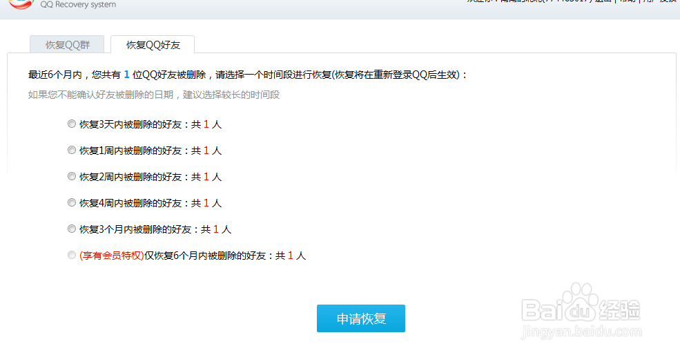Screen dimensions: 680x355
Task: Select 恢复3个月内被删除的好友 radio button
Action: 72,229
